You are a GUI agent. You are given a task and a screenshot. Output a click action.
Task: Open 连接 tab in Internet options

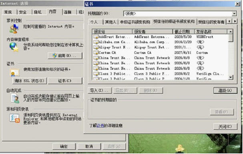tap(68, 12)
